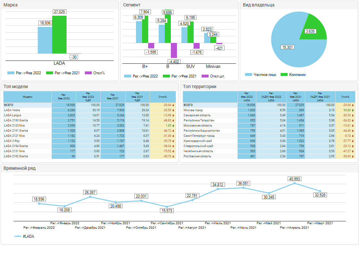The height and width of the screenshot is (254, 359).
Task: Click the green 27.029 bar in the Марка chart
Action: 59,35
